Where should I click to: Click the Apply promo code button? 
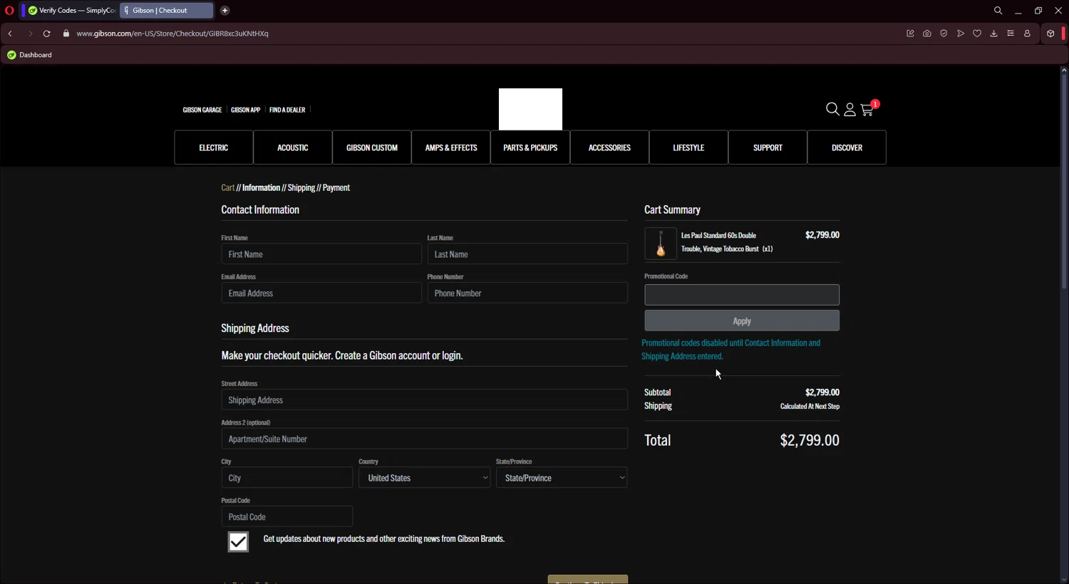[x=742, y=320]
